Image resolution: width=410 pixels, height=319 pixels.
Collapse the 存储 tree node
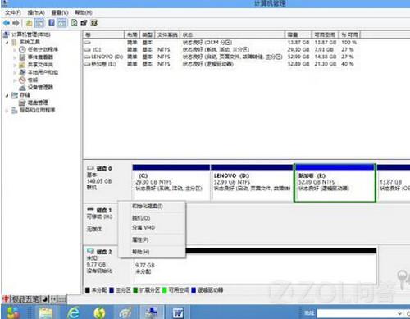(7, 95)
